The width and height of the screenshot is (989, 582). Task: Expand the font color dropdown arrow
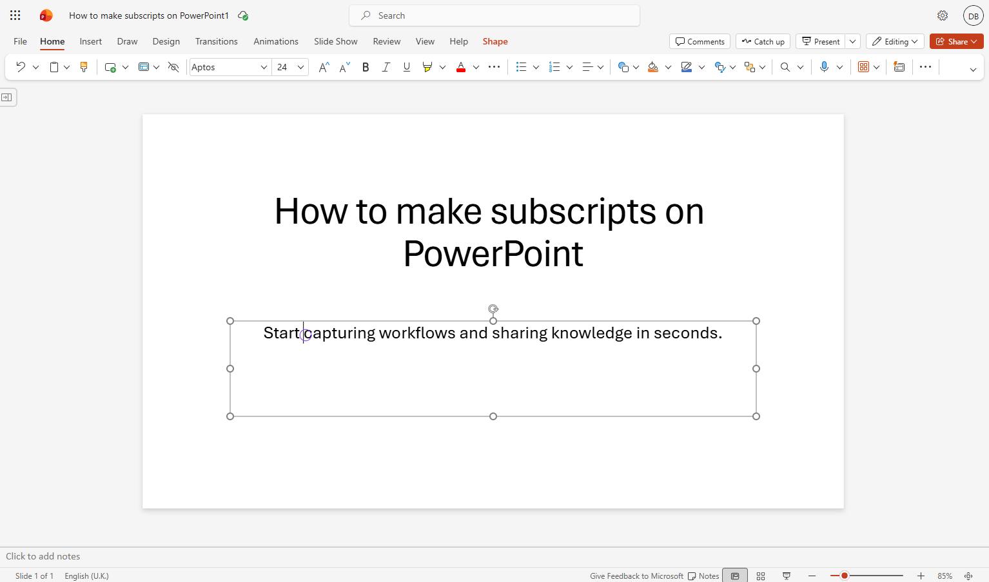pyautogui.click(x=476, y=67)
